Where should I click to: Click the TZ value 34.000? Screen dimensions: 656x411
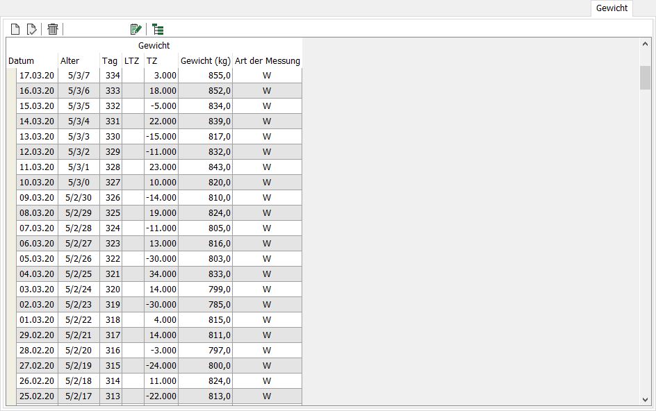pyautogui.click(x=161, y=274)
